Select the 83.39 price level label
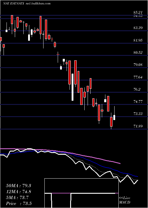The image size is (148, 208). click(138, 28)
